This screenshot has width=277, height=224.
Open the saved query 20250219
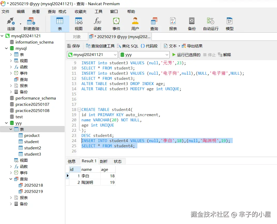(34, 191)
